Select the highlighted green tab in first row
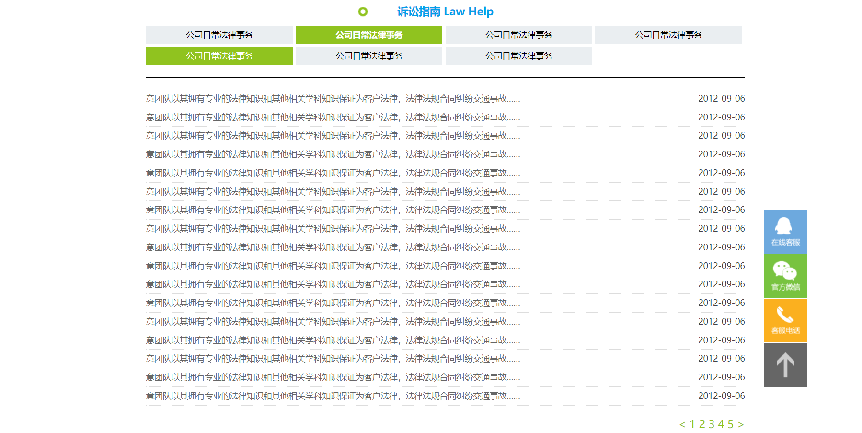The image size is (862, 433). [x=369, y=35]
